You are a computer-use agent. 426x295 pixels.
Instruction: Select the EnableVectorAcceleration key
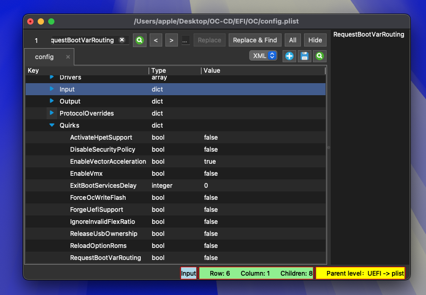tap(108, 161)
